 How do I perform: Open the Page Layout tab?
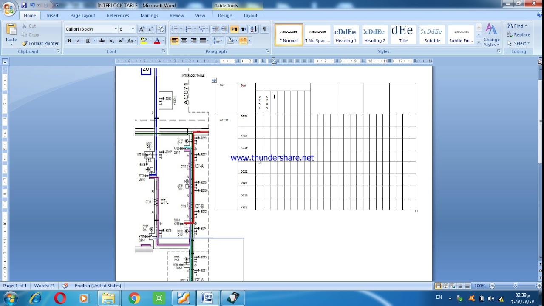(x=83, y=16)
